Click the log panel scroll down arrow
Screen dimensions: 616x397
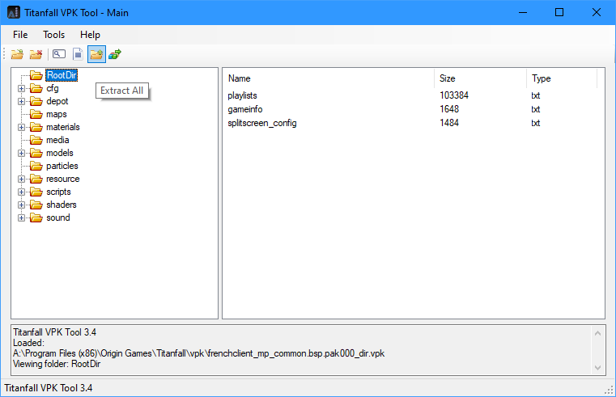tap(597, 368)
